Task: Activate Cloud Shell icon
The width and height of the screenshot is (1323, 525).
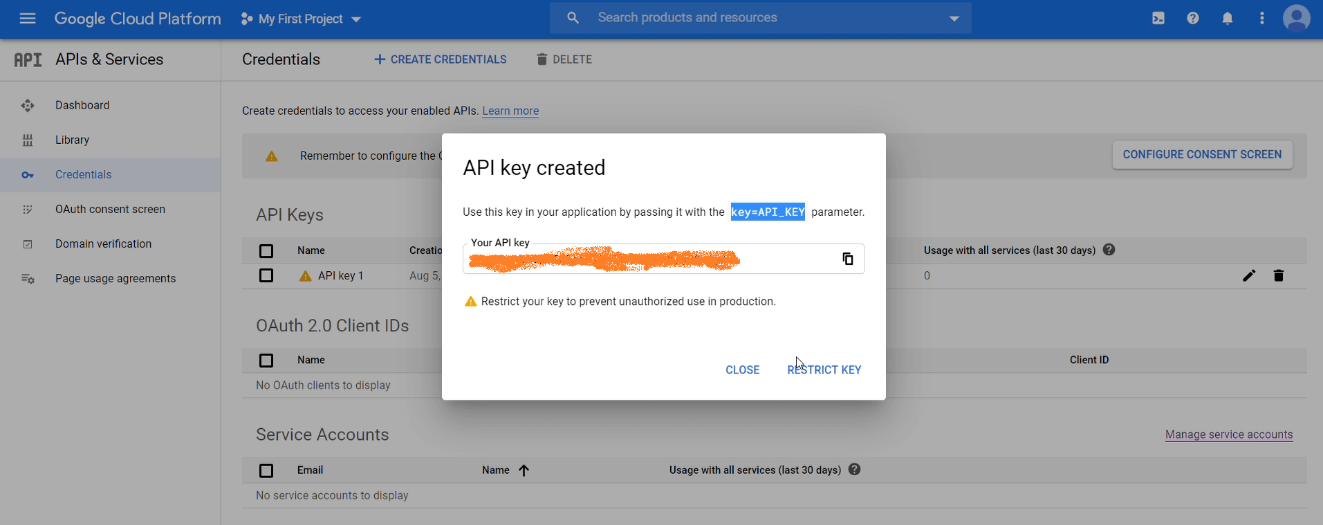Action: pos(1158,19)
